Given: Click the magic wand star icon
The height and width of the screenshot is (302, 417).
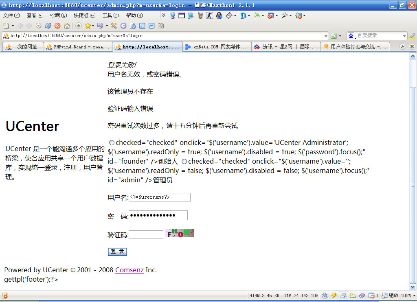Looking at the screenshot, I should (114, 26).
